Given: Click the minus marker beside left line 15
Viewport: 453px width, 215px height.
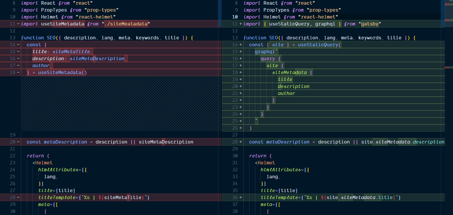Looking at the screenshot, I should (18, 52).
